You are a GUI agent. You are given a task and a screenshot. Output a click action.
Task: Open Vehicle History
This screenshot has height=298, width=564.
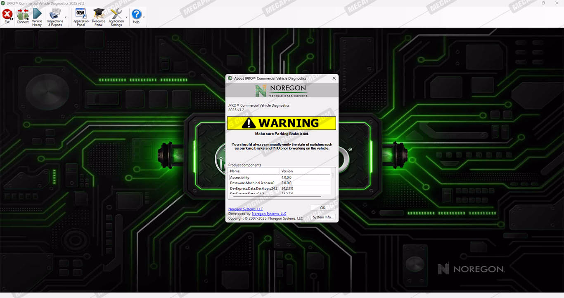[x=37, y=17]
